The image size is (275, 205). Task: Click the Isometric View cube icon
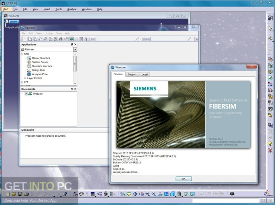click(173, 194)
